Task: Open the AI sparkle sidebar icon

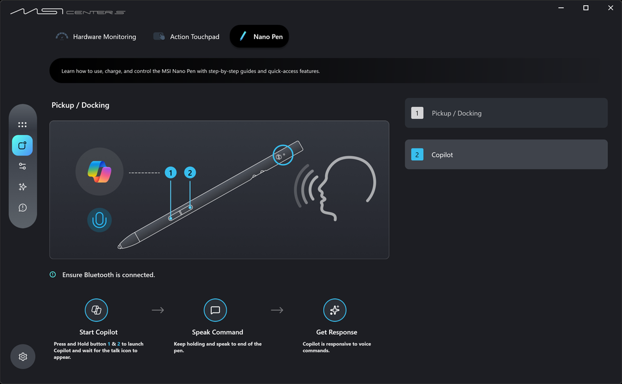Action: point(22,187)
